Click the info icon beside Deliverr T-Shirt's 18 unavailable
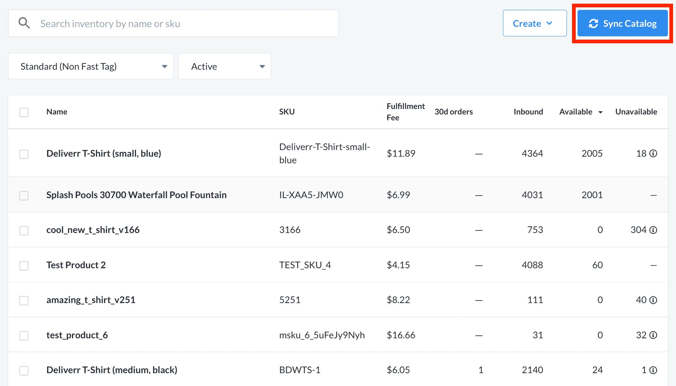Viewport: 676px width, 386px height. tap(654, 153)
